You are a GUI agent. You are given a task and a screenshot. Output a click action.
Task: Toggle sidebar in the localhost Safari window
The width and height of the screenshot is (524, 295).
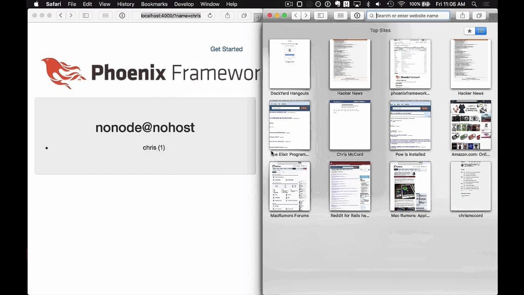(x=86, y=16)
